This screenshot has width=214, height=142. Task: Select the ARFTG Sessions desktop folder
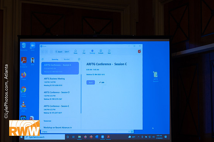click(155, 77)
